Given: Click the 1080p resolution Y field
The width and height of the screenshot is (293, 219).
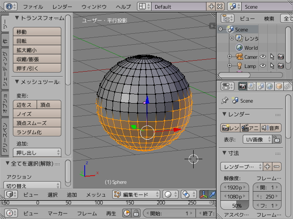Looking at the screenshot, I should click(235, 197).
